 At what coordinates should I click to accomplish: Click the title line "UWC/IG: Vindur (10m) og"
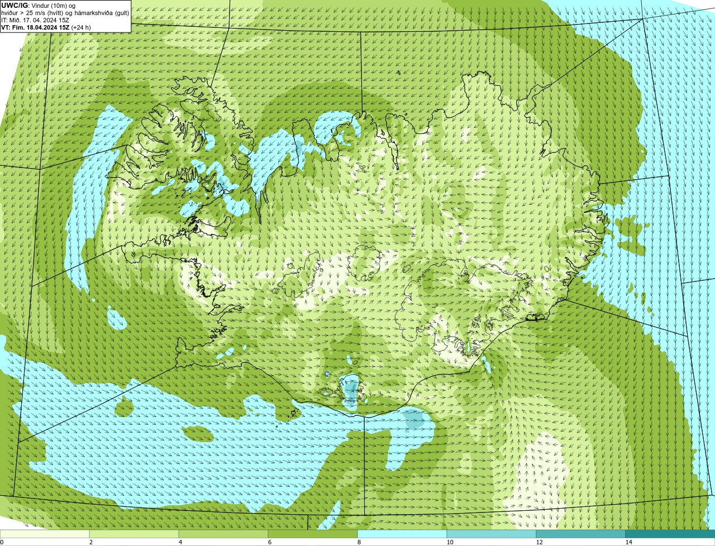click(x=38, y=6)
